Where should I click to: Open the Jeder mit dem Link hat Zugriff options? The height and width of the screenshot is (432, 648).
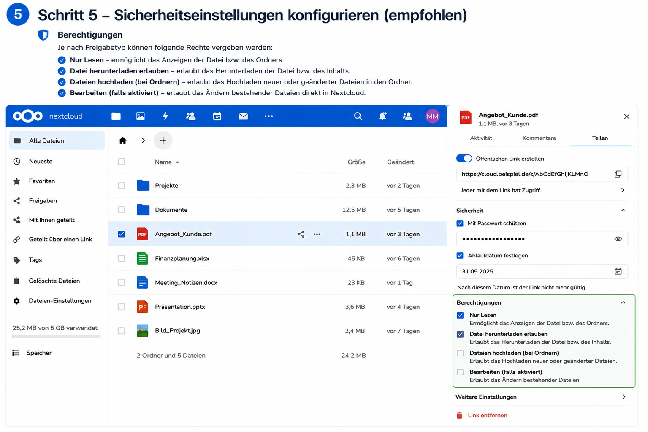click(542, 190)
